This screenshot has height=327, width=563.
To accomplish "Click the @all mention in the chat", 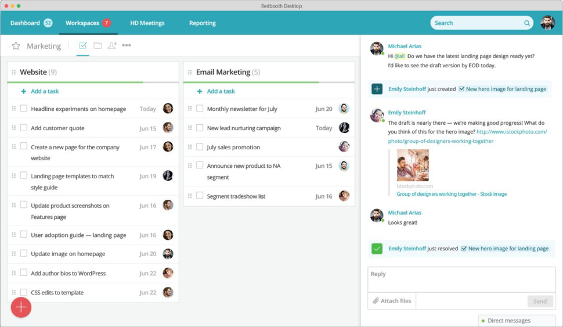I will pyautogui.click(x=400, y=56).
